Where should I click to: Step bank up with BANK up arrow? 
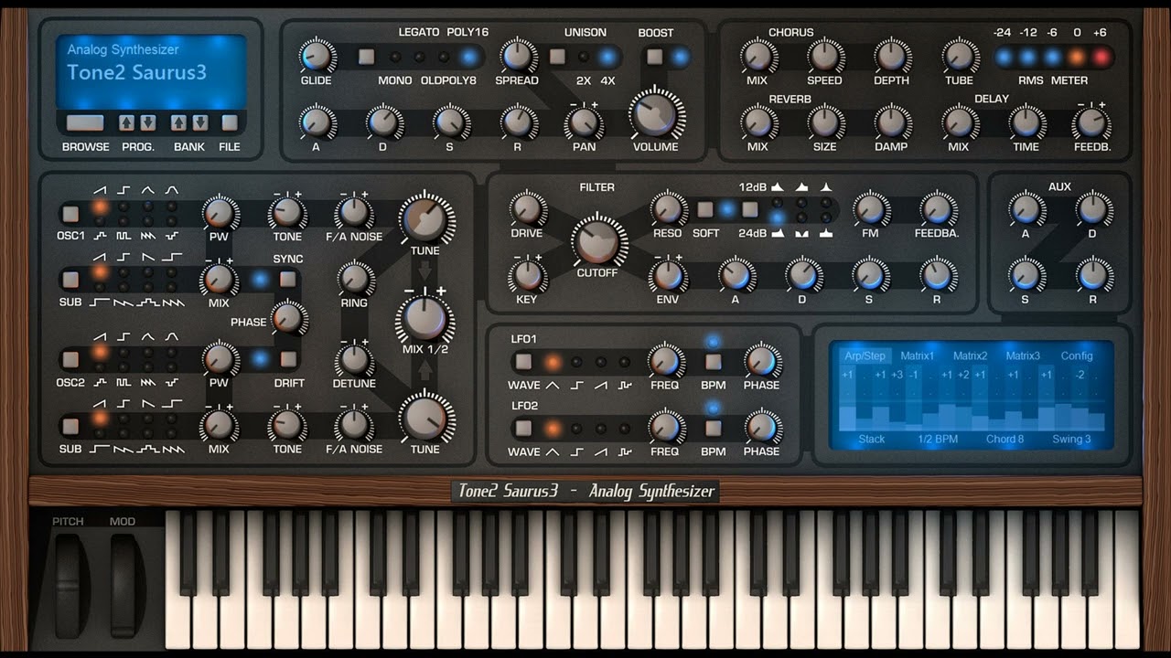[178, 122]
